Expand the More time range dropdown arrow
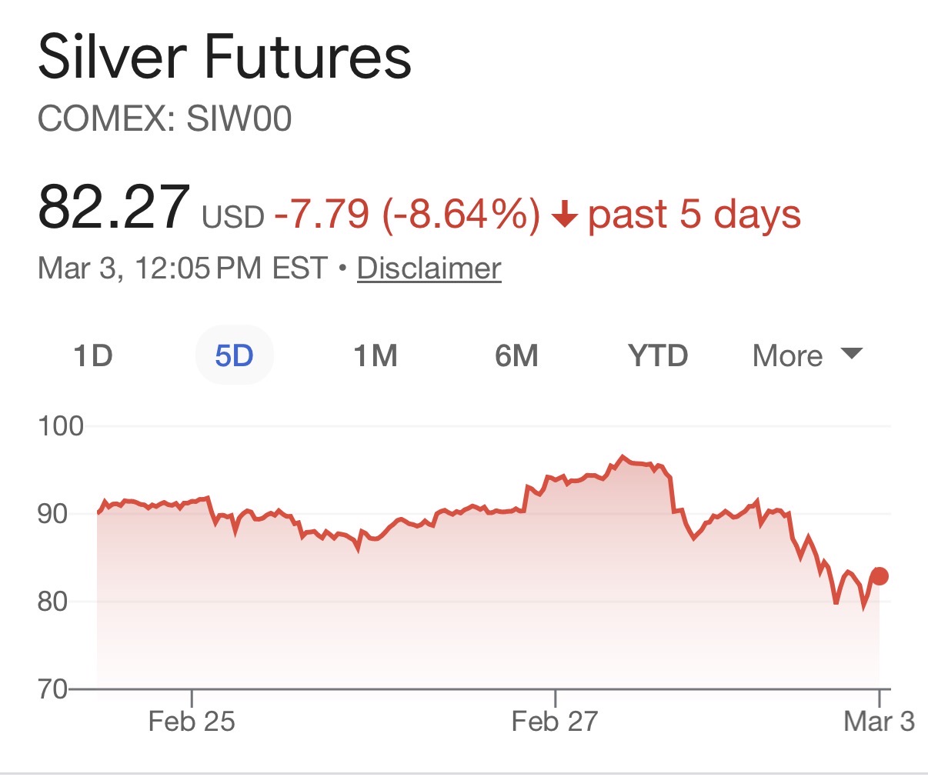The width and height of the screenshot is (928, 777). (851, 354)
